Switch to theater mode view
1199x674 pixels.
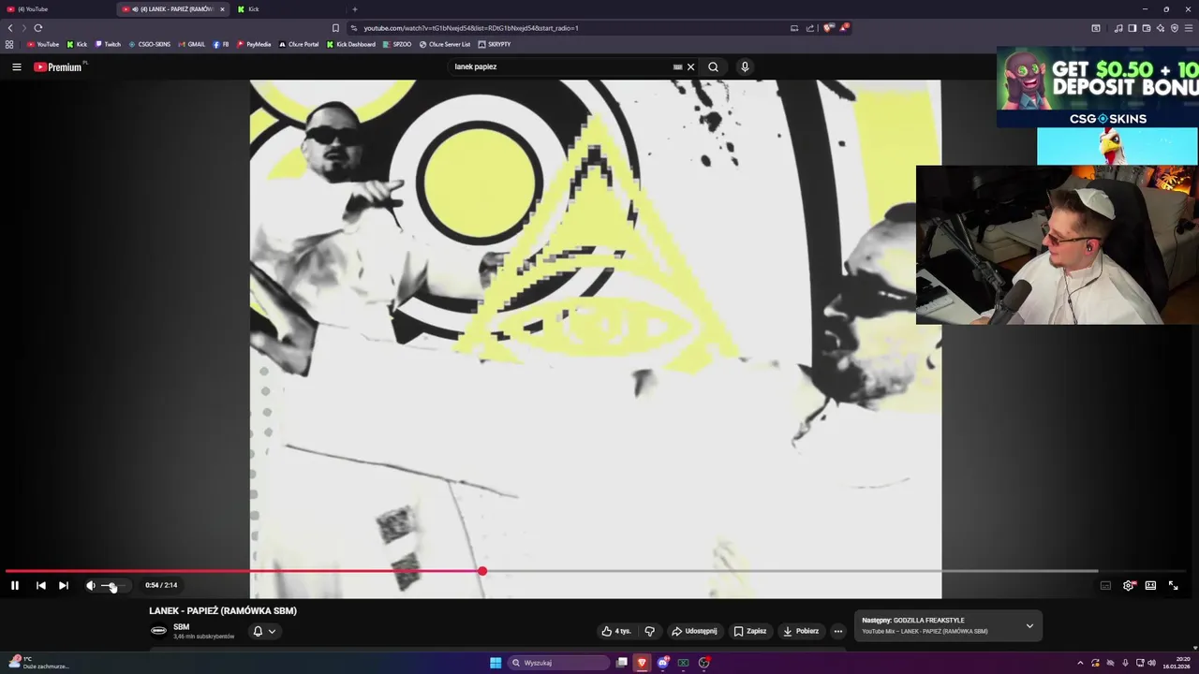(1150, 585)
